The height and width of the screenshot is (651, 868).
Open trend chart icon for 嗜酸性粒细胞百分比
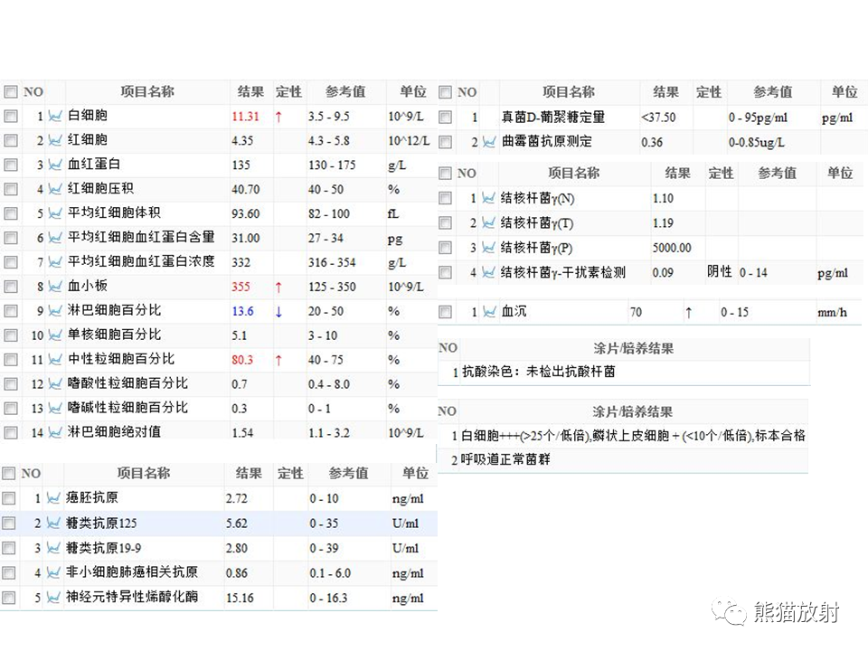click(x=55, y=384)
